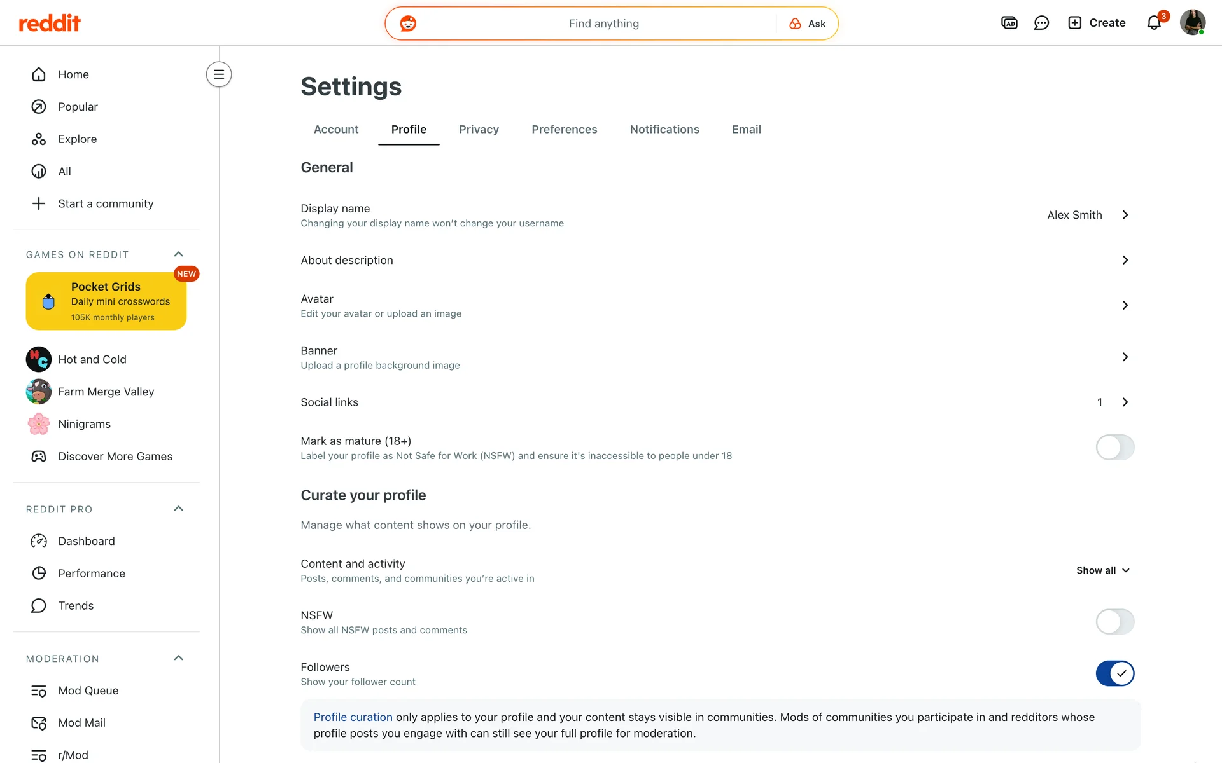Open the Hot and Cold game
This screenshot has width=1222, height=763.
92,359
